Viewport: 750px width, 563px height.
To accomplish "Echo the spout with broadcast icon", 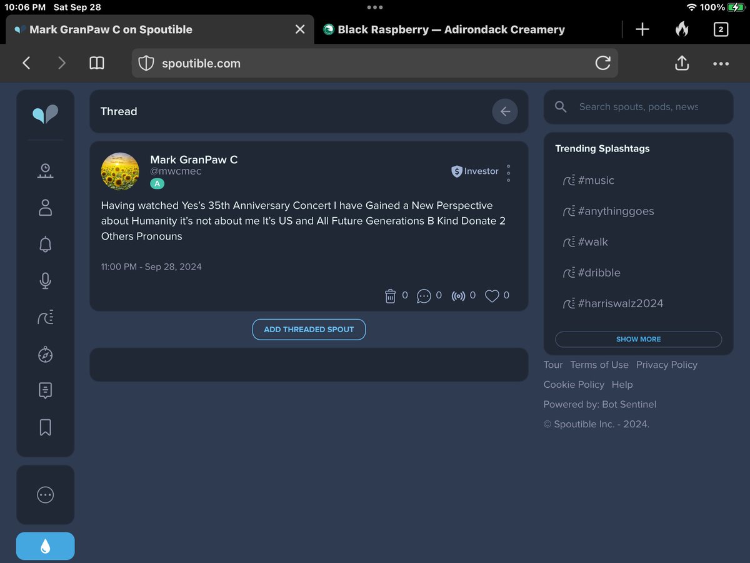I will pyautogui.click(x=459, y=296).
